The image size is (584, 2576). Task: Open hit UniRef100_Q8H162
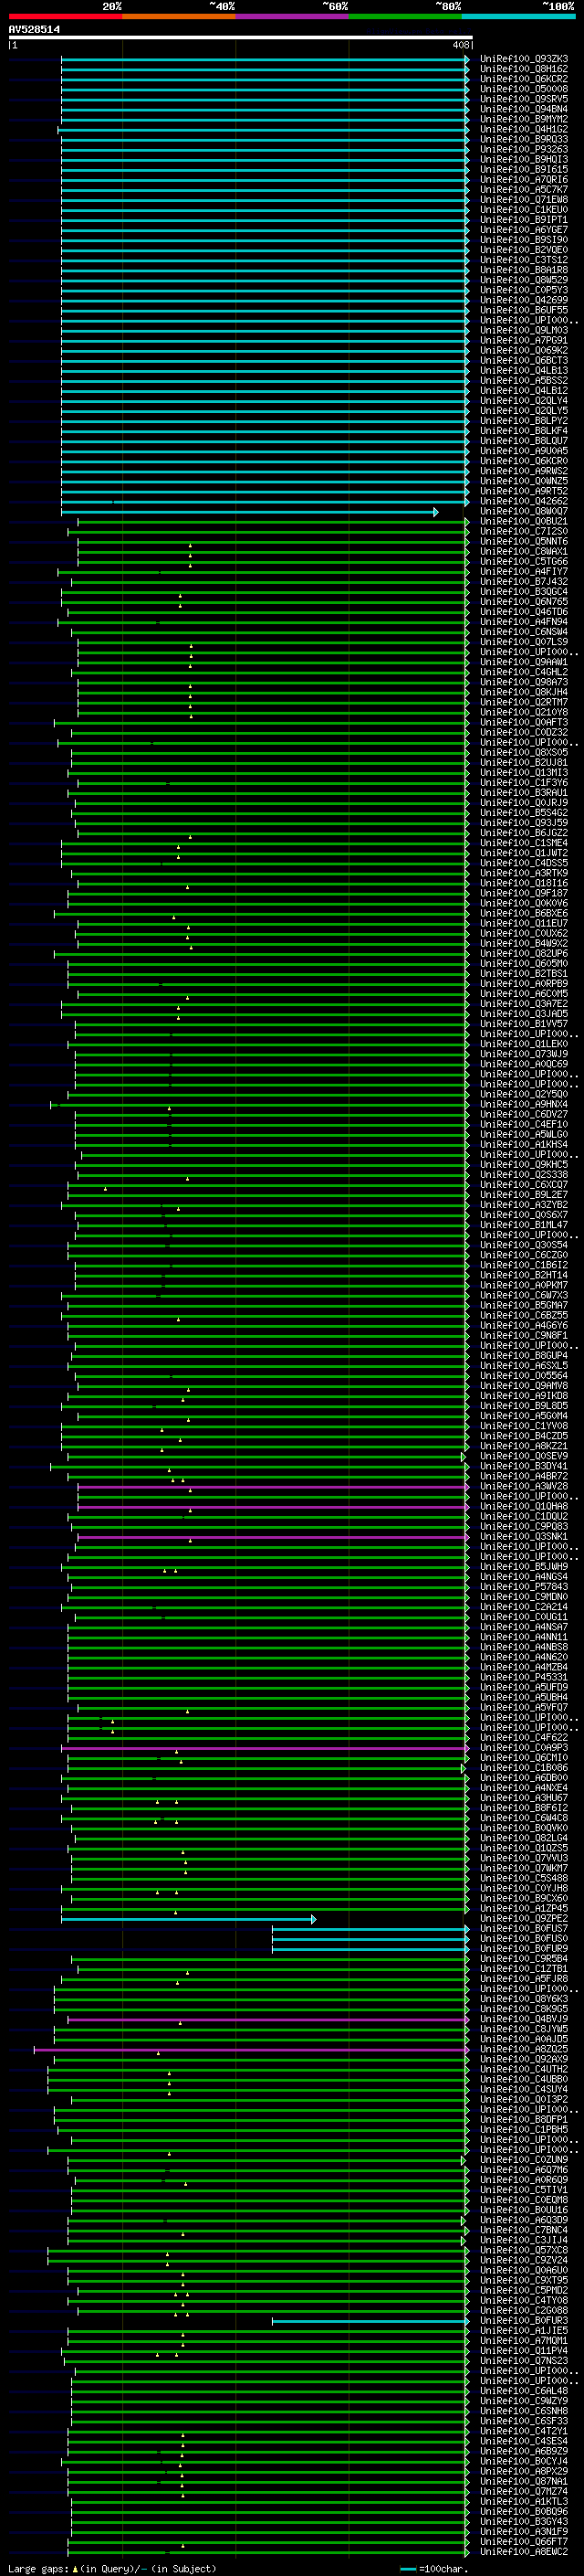[x=524, y=69]
